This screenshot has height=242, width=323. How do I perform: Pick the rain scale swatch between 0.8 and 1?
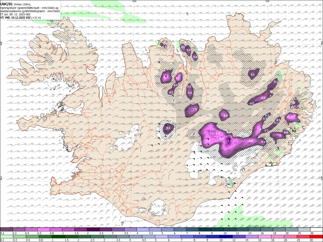[x=45, y=236]
